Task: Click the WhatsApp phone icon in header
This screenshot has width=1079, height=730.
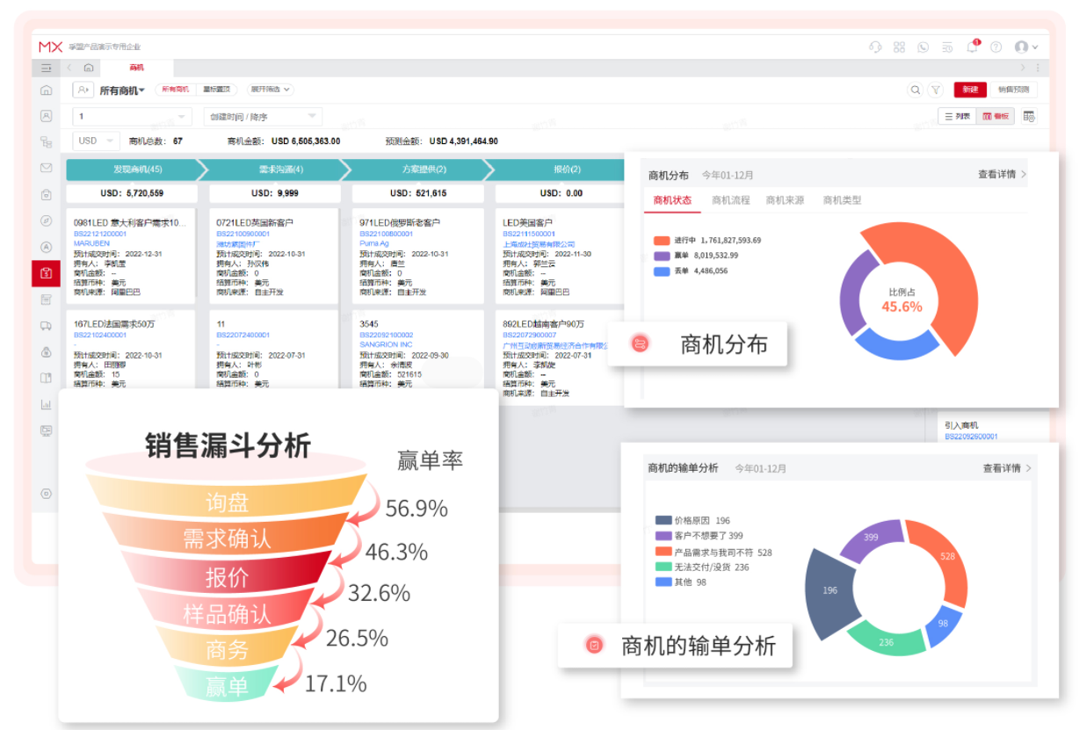Action: point(923,47)
